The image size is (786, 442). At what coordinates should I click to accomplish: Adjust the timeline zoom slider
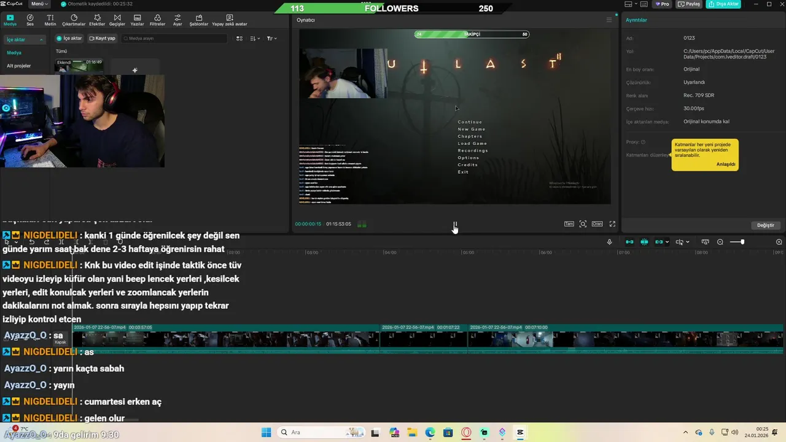pos(737,242)
